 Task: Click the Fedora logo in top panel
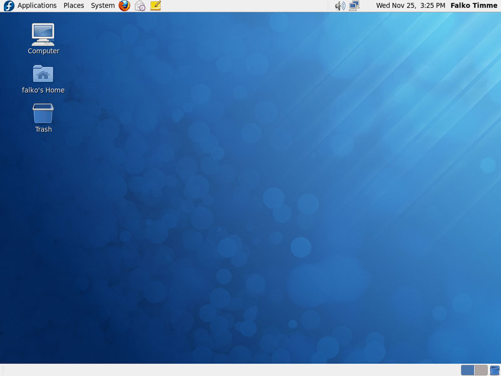(9, 6)
